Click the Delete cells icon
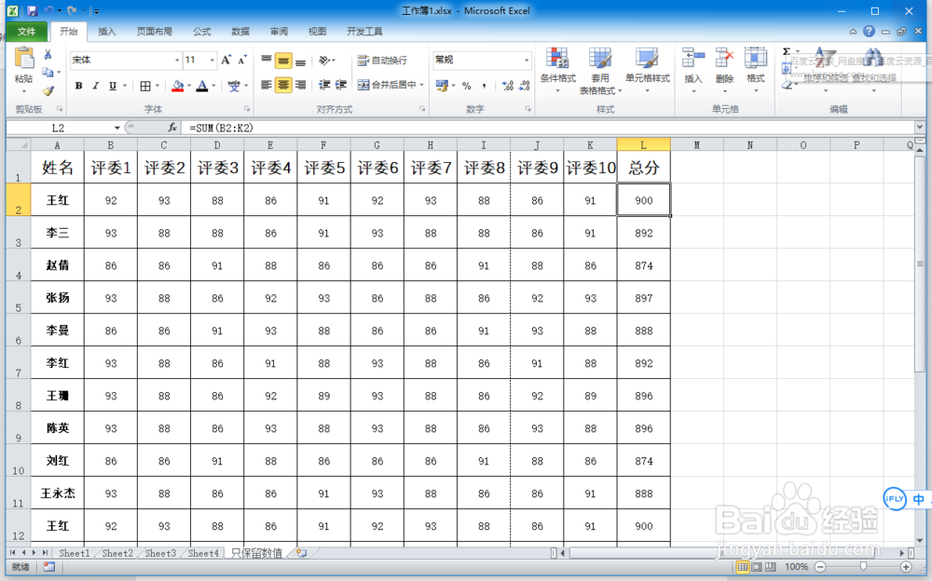Image resolution: width=932 pixels, height=581 pixels. [x=724, y=59]
